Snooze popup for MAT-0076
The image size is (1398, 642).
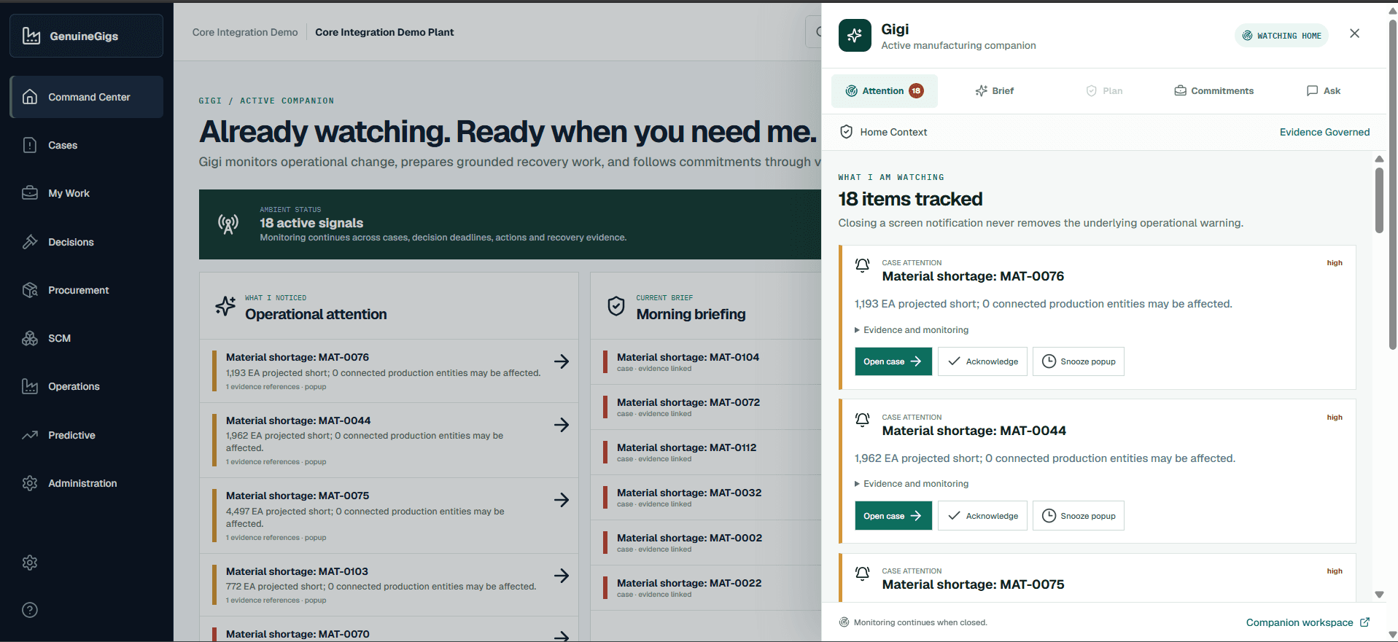1079,361
